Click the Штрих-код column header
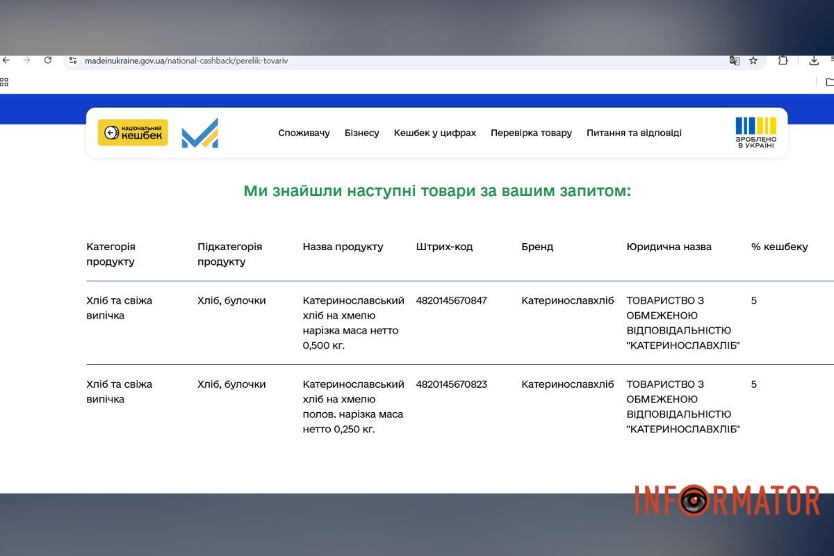Viewport: 834px width, 556px height. pyautogui.click(x=444, y=247)
